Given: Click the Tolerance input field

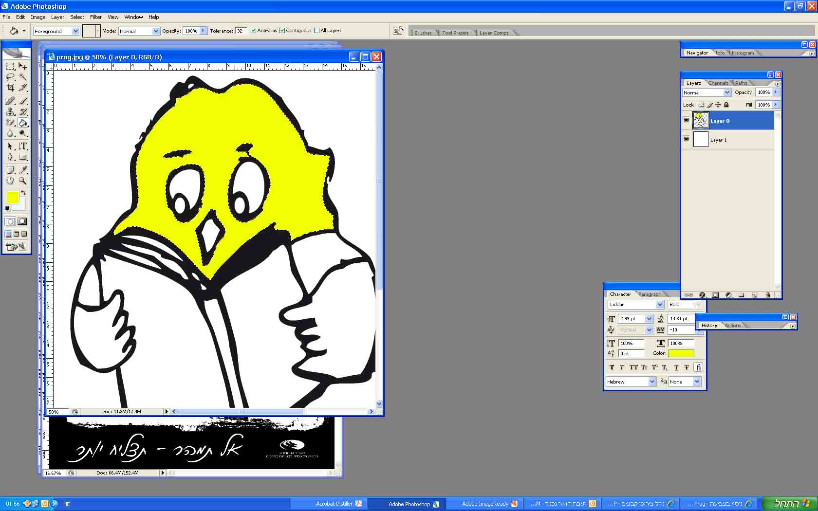Looking at the screenshot, I should click(241, 31).
